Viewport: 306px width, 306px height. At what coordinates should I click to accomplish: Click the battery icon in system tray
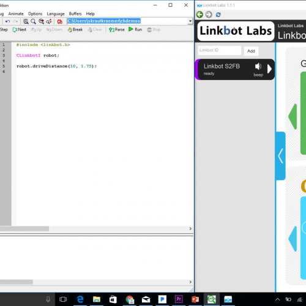pos(288,299)
